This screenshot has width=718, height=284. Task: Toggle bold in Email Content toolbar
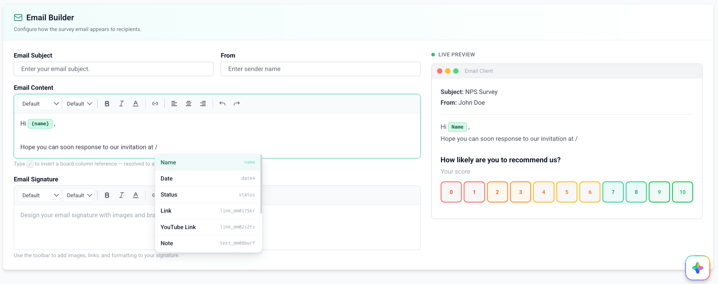click(x=107, y=104)
